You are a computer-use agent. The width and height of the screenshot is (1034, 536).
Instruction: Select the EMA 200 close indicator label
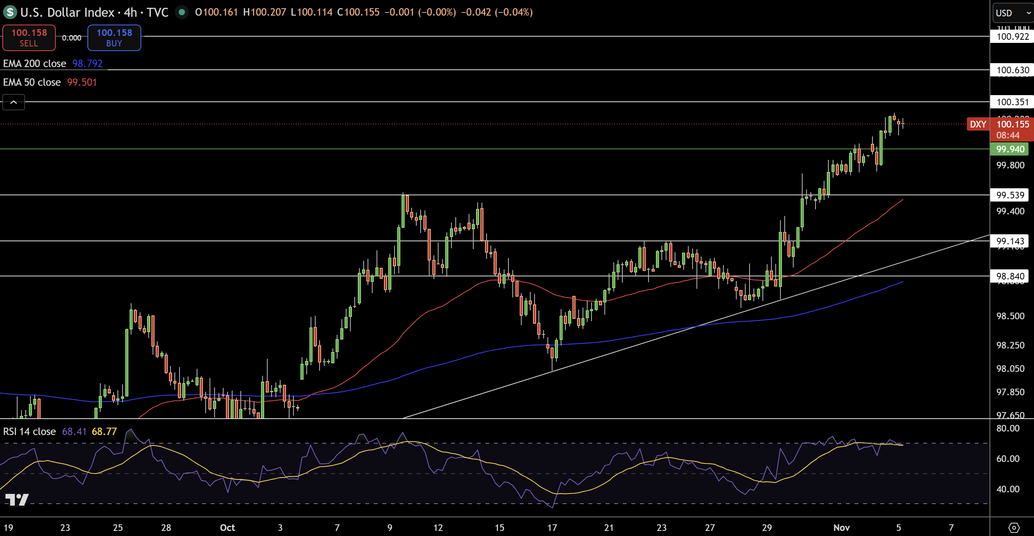tap(34, 63)
